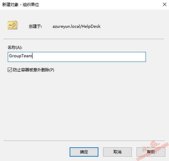The height and width of the screenshot is (161, 169).
Task: Click the azureyun.local/HelpDesk path text
Action: click(77, 26)
